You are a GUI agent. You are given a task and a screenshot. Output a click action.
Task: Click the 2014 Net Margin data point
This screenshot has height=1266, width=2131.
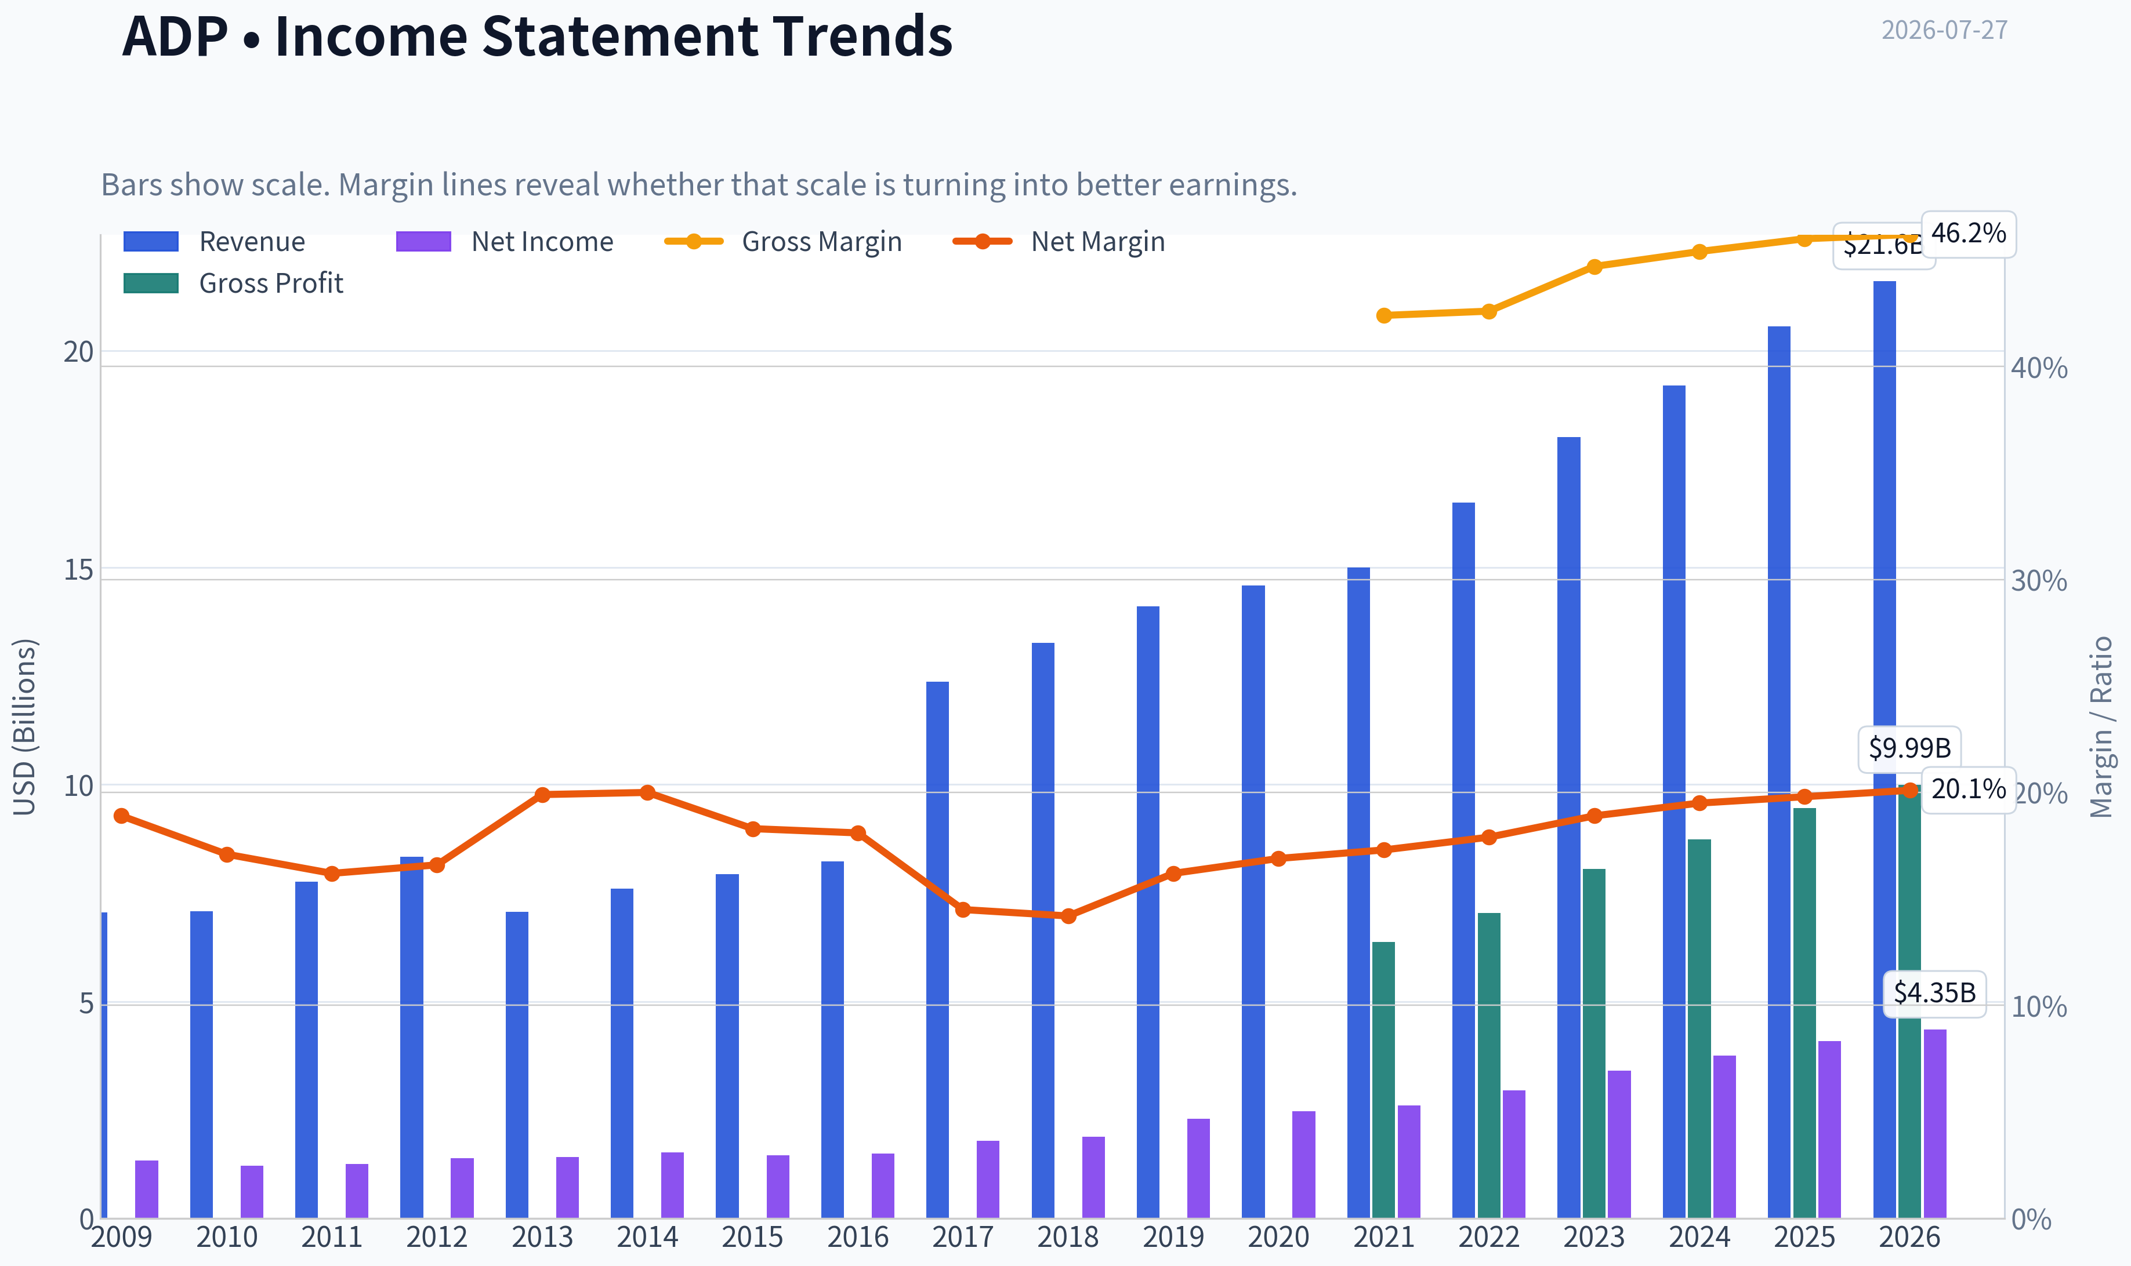tap(648, 792)
